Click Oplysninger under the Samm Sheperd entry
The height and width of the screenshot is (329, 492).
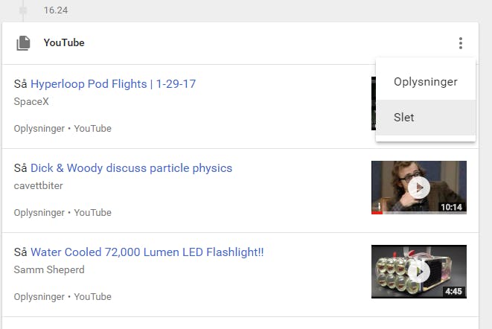[x=39, y=297]
